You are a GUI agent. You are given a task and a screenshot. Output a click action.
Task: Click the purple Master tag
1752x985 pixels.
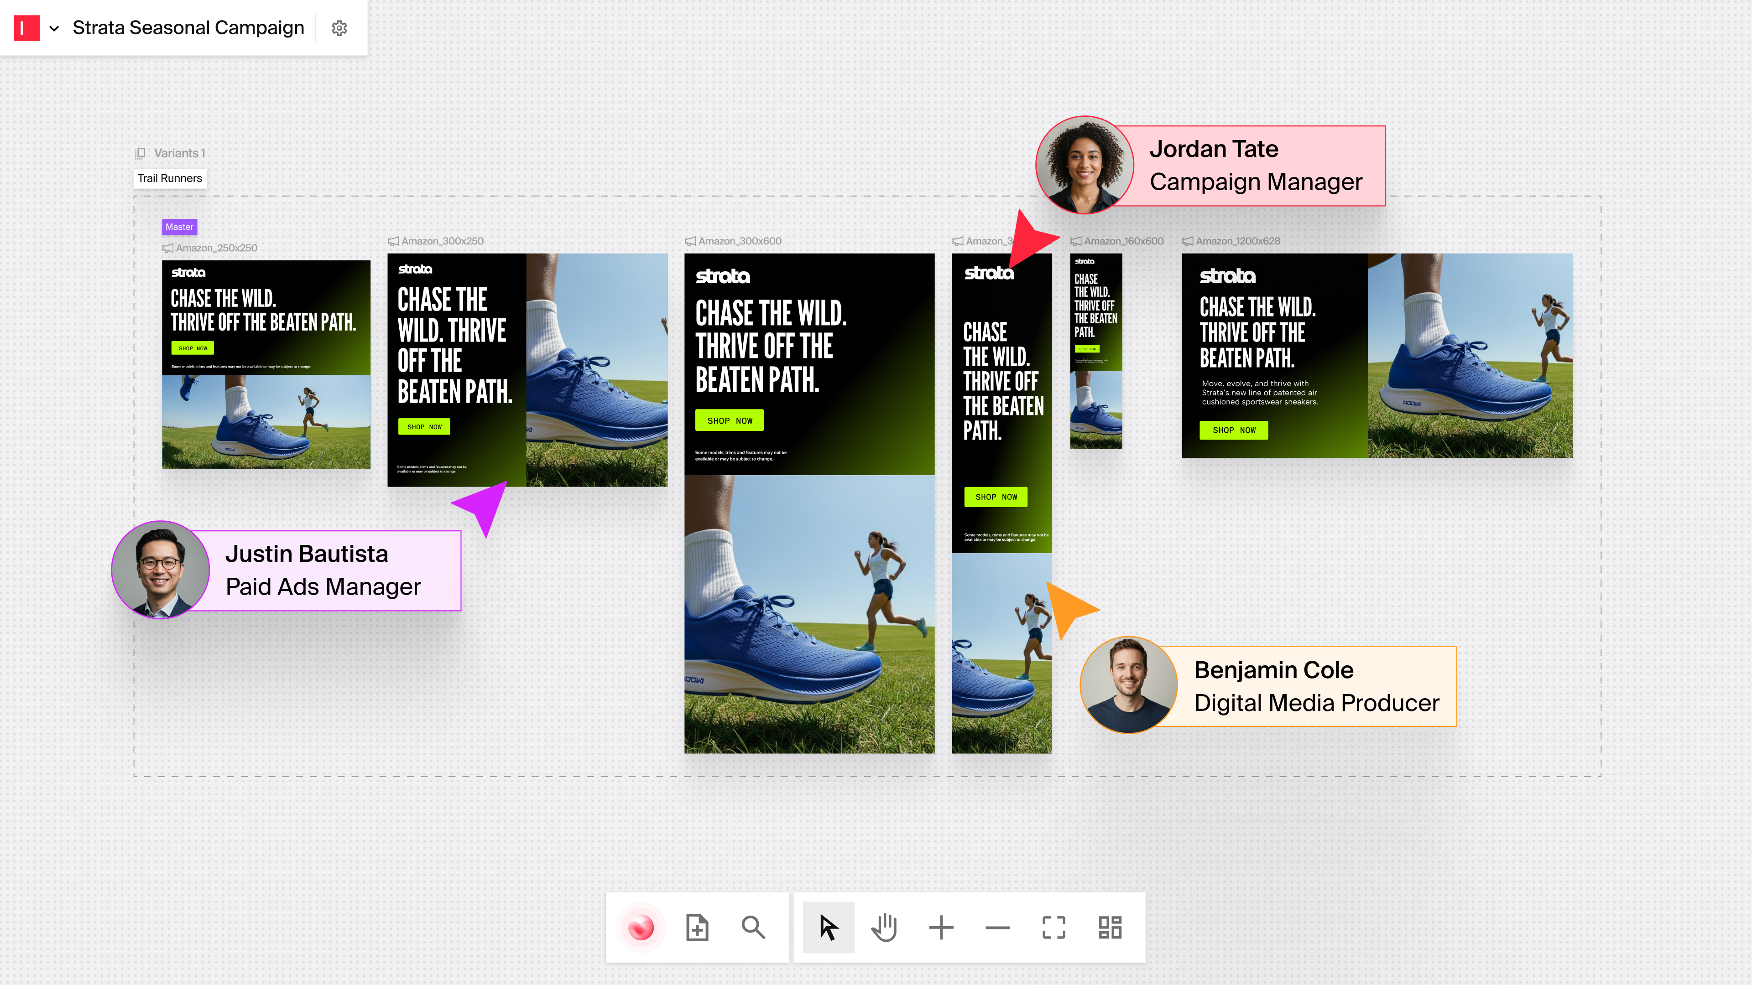(x=179, y=227)
